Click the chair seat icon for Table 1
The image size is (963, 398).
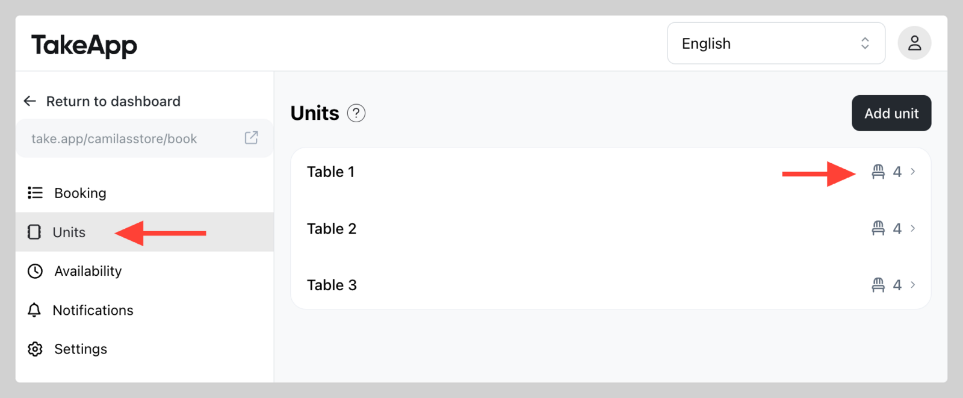click(x=878, y=172)
